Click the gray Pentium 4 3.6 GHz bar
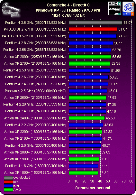The width and height of the screenshot is (136, 195). coord(95,23)
